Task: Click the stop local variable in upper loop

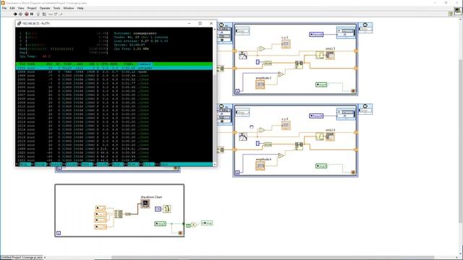Action: coord(321,84)
